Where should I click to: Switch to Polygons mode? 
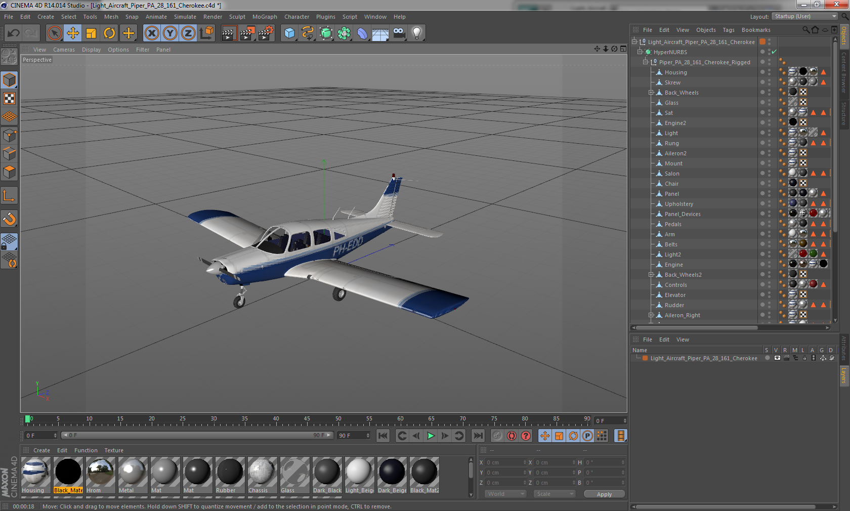9,172
